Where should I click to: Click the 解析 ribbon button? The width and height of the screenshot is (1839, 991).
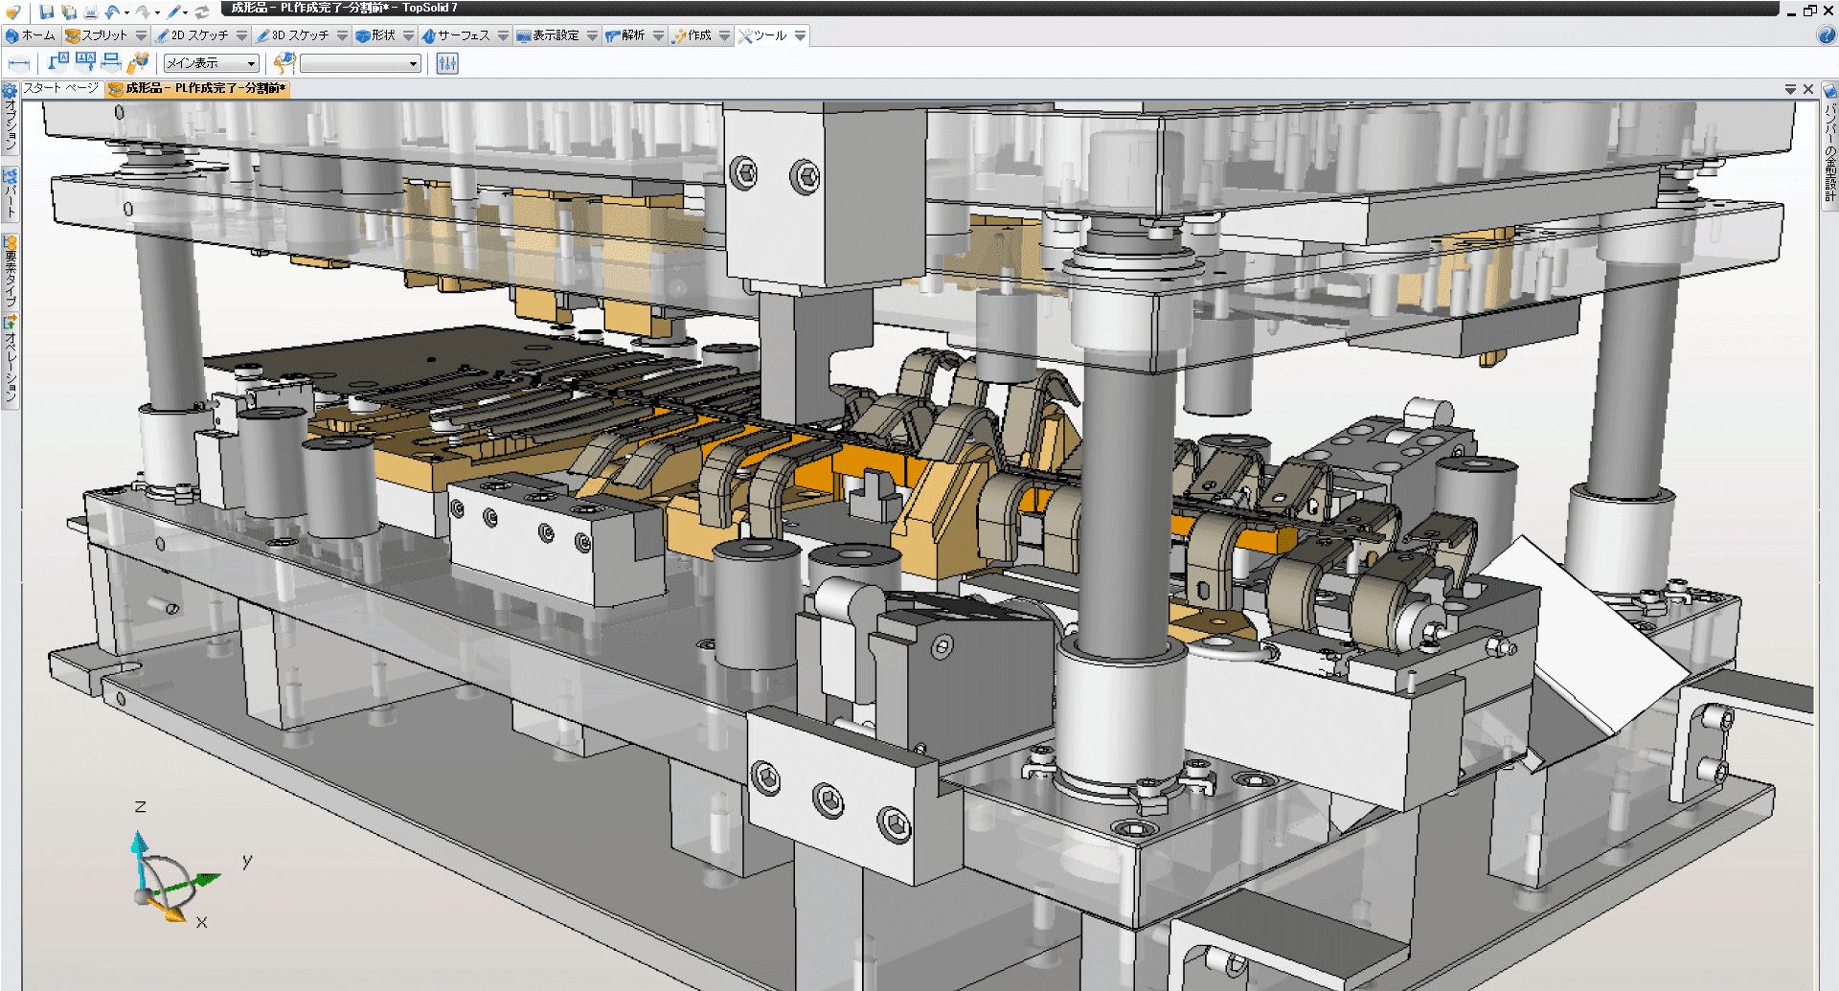pyautogui.click(x=625, y=35)
